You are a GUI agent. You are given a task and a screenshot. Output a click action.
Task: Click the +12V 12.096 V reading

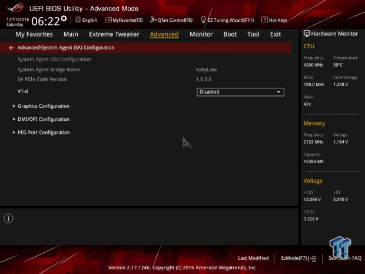312,199
